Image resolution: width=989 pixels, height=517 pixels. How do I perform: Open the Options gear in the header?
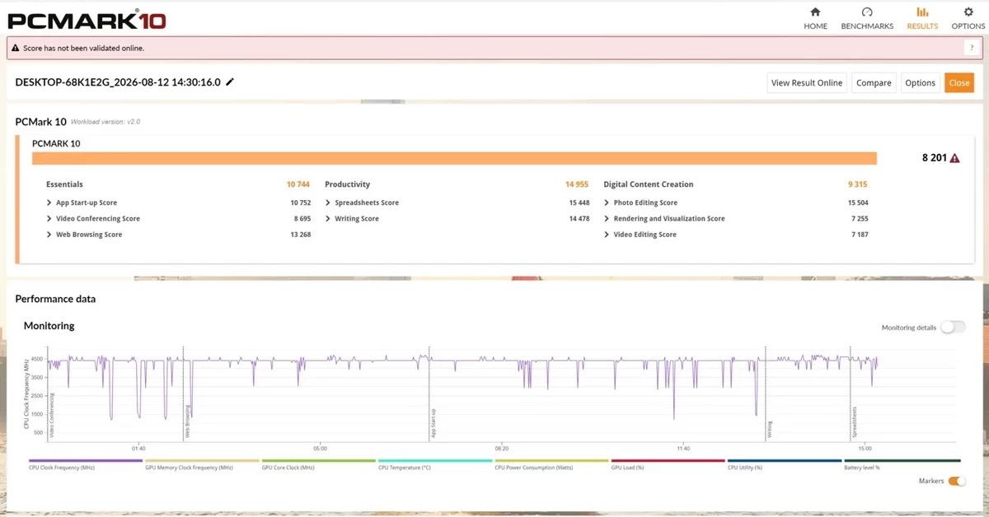click(x=968, y=18)
